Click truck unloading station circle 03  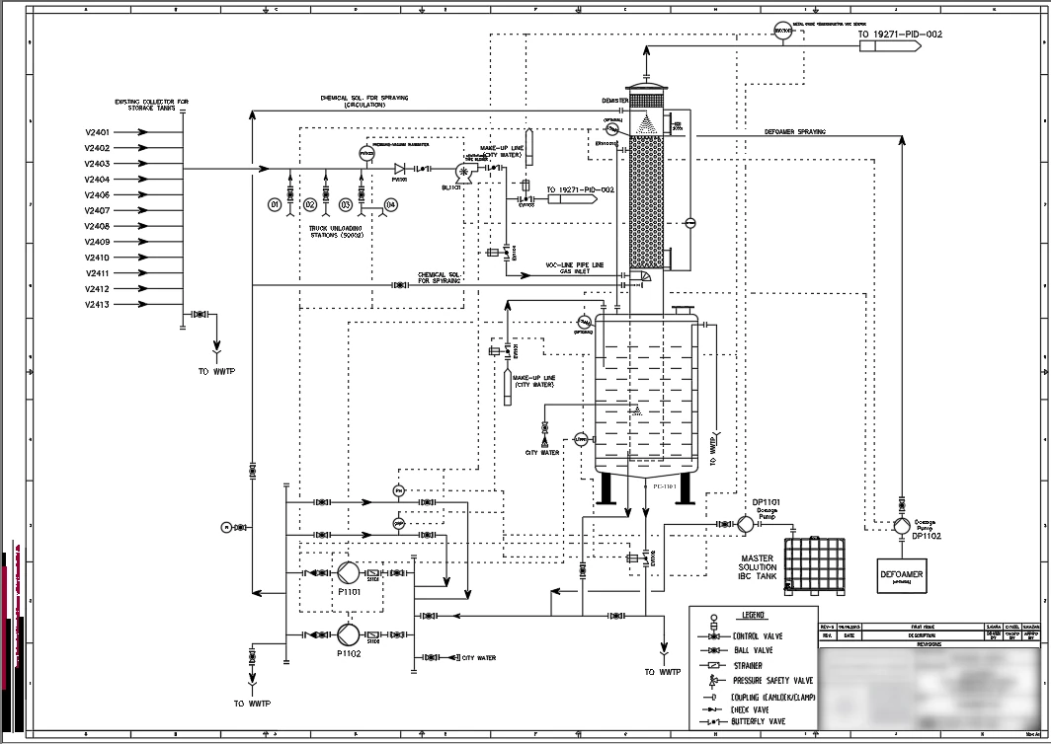(x=346, y=204)
